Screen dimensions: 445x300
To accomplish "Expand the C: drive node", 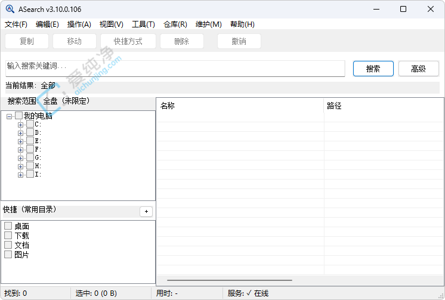I will point(20,125).
